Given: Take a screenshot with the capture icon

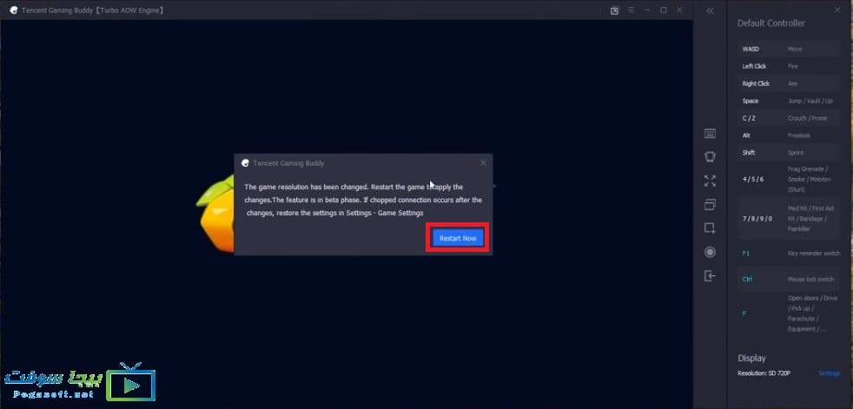Looking at the screenshot, I should [x=710, y=228].
